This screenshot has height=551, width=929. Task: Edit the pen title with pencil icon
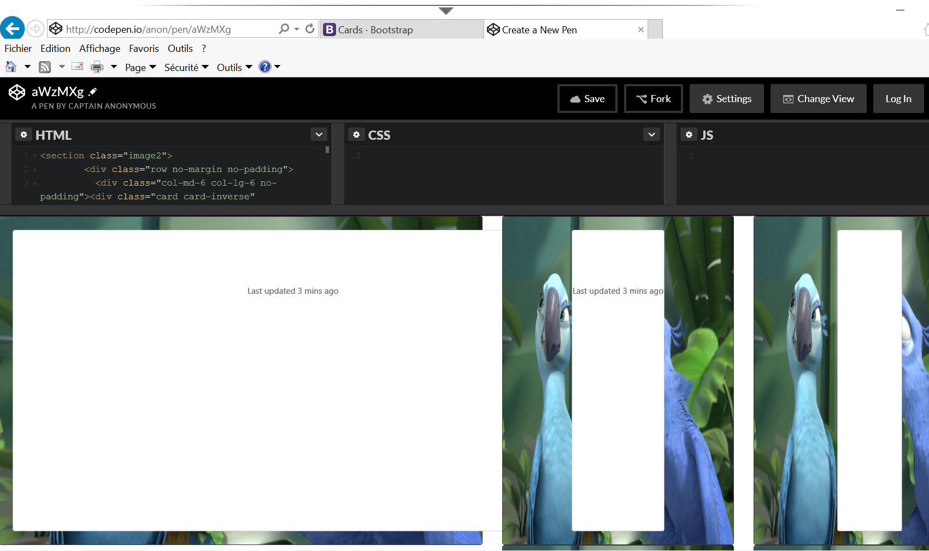tap(93, 92)
